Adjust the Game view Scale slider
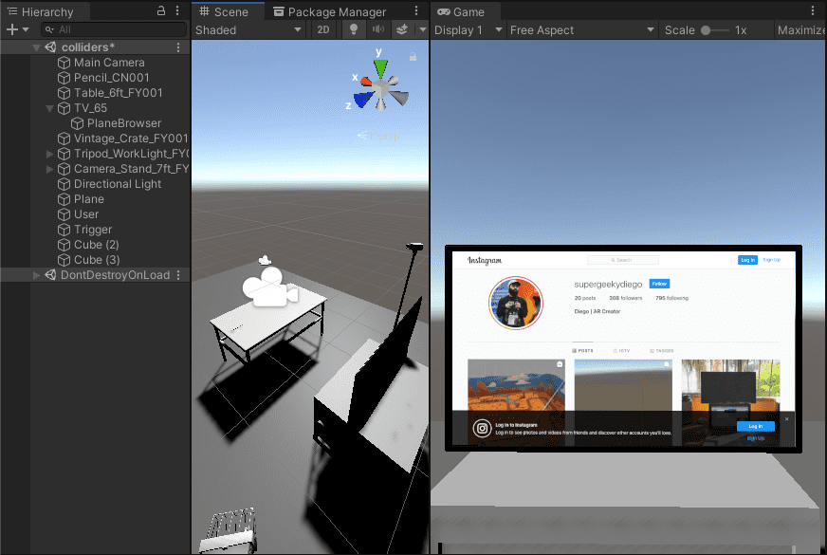The height and width of the screenshot is (555, 827). 708,30
